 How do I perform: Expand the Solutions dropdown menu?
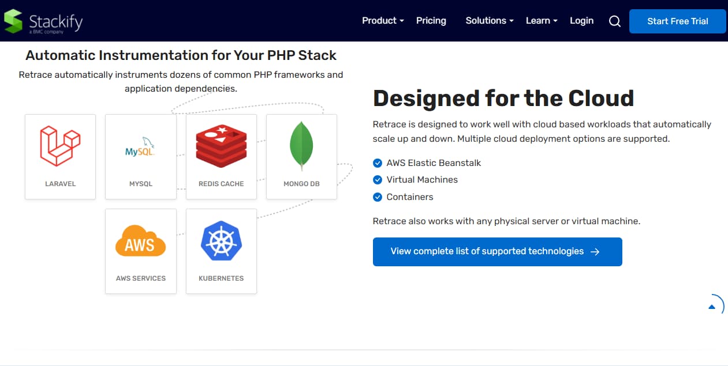pos(490,21)
